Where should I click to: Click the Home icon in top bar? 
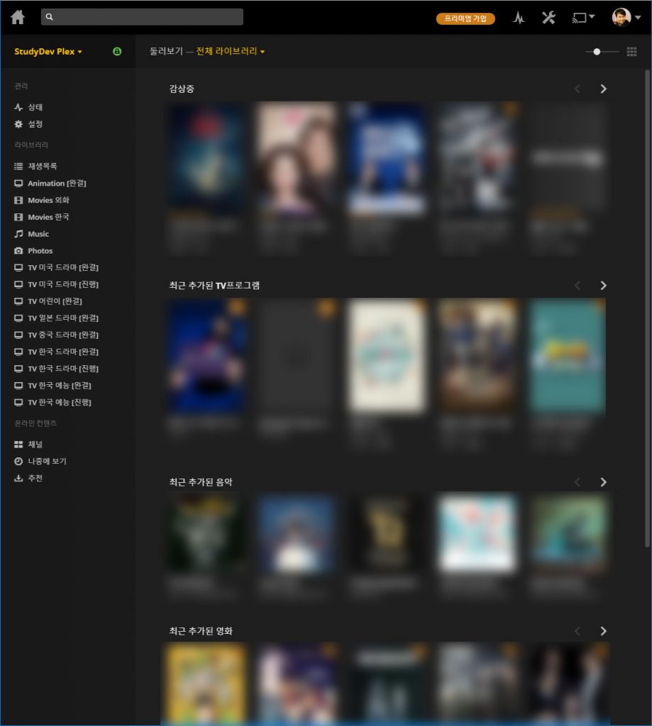tap(18, 18)
